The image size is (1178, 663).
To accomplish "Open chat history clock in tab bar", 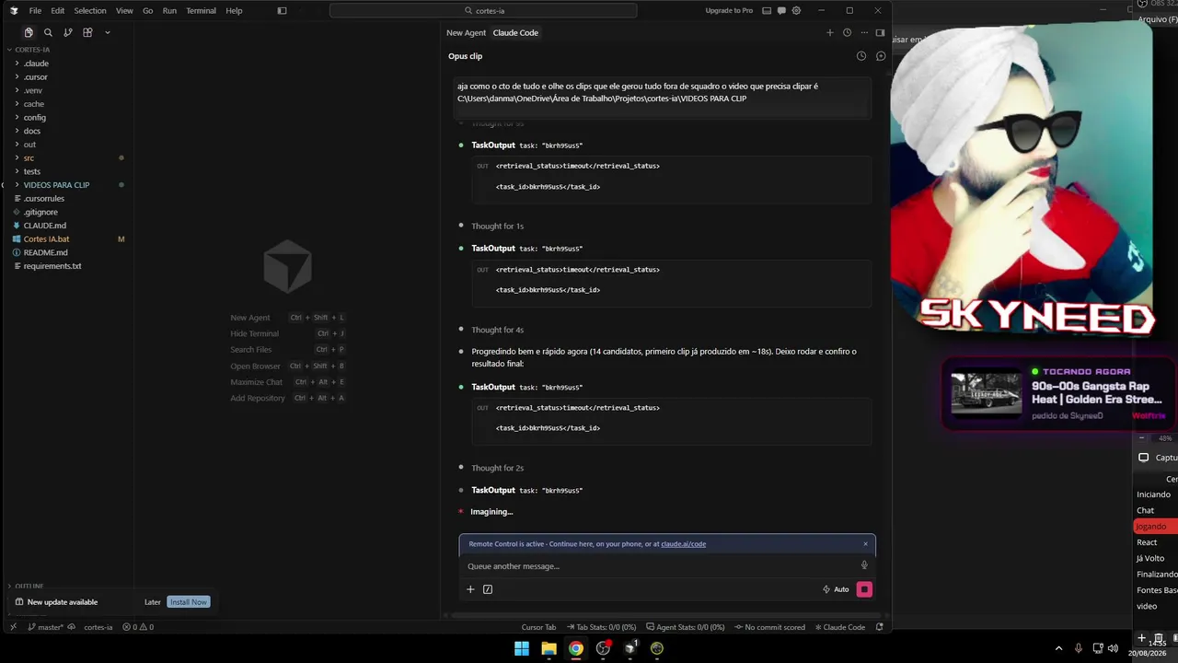I will coord(847,32).
